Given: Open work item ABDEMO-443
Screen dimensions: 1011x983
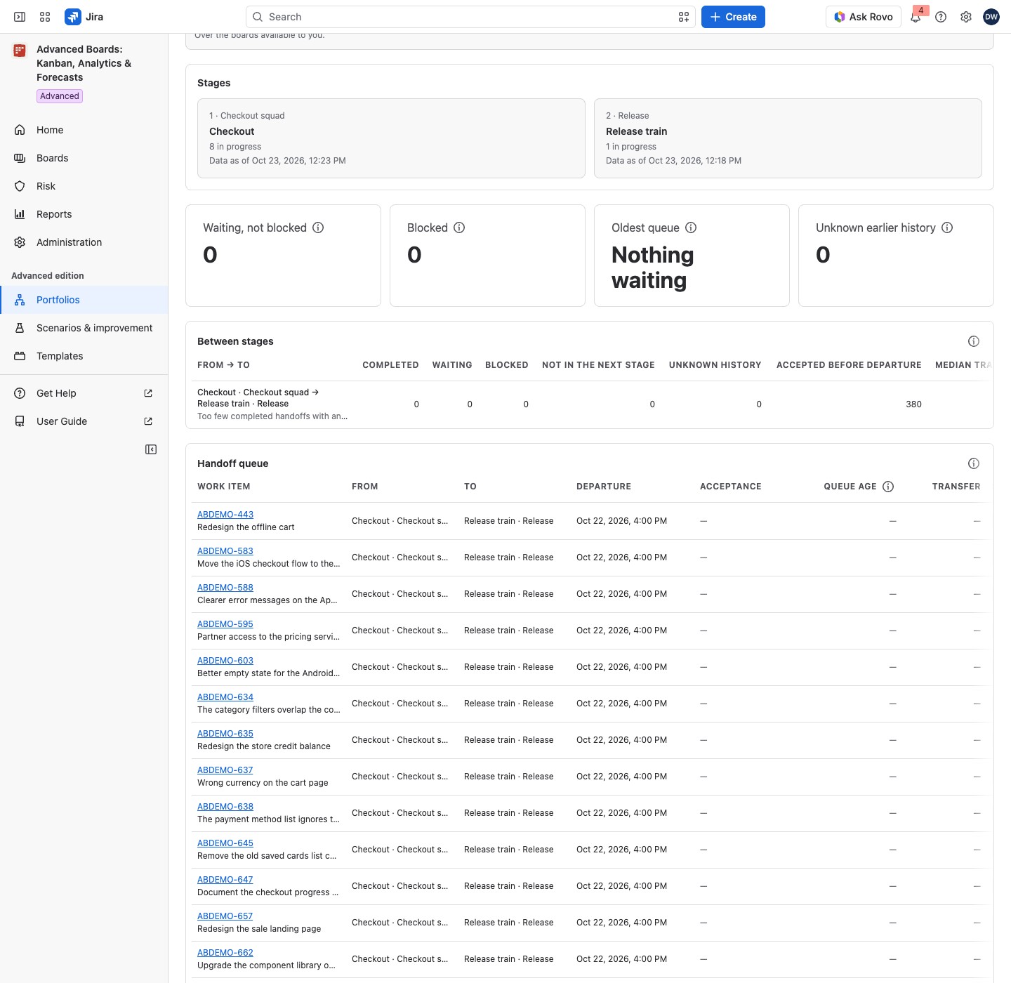Looking at the screenshot, I should pyautogui.click(x=225, y=515).
